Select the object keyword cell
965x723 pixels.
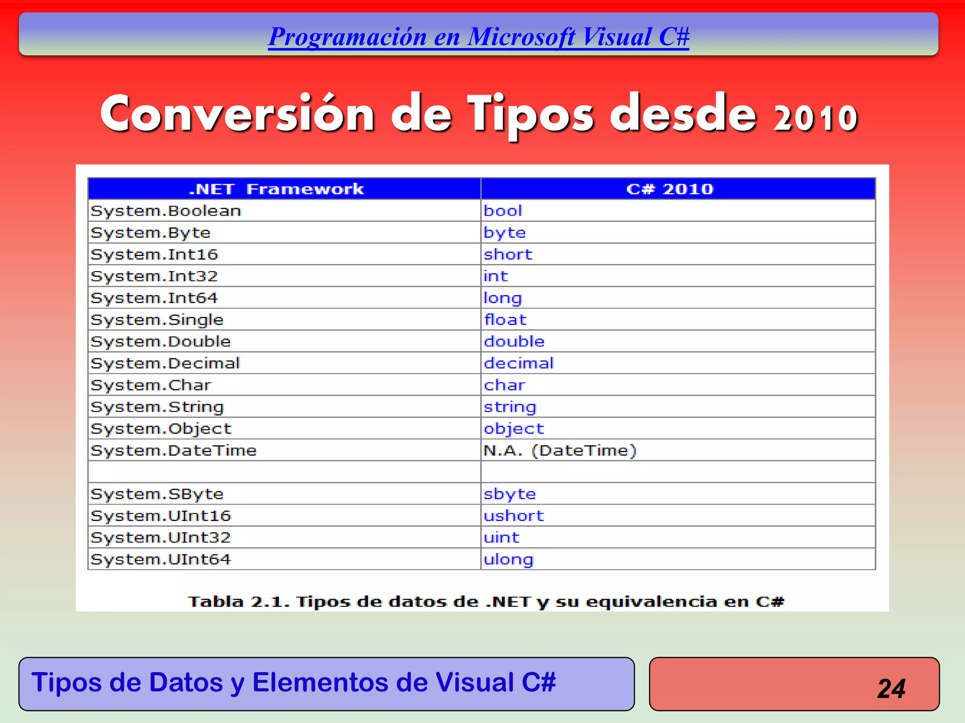coord(678,428)
